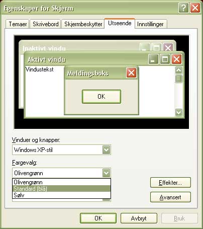Go to the Innstillinger tab

point(150,24)
